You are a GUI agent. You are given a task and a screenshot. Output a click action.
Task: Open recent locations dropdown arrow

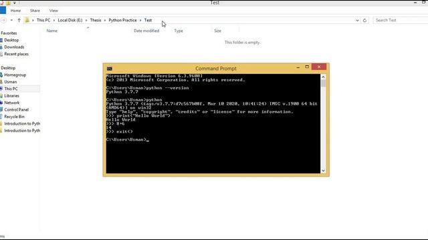11,20
